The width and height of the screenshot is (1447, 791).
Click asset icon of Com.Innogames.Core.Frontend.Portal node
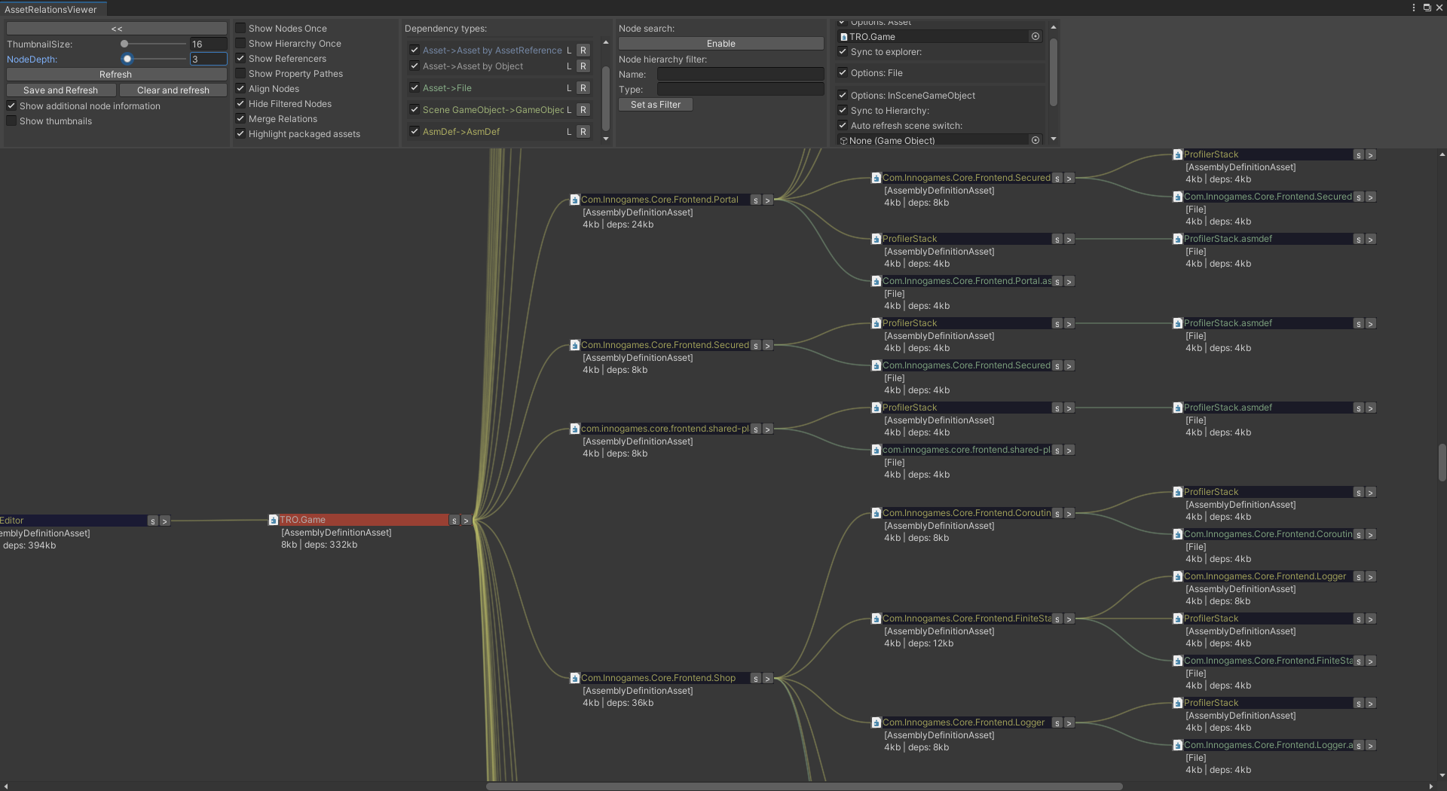[575, 200]
